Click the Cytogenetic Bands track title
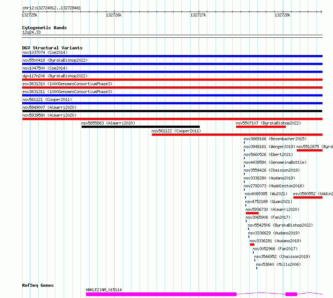Viewport: 333px width, 298px height. coord(45,28)
